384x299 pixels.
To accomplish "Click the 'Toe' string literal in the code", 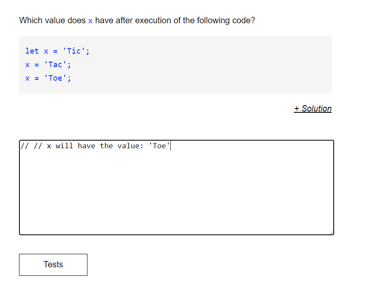I will [x=57, y=78].
